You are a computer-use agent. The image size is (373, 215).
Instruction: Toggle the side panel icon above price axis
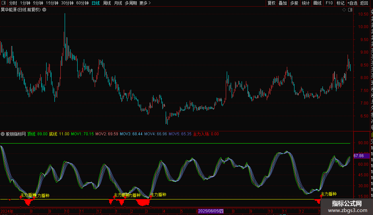[x=350, y=10]
